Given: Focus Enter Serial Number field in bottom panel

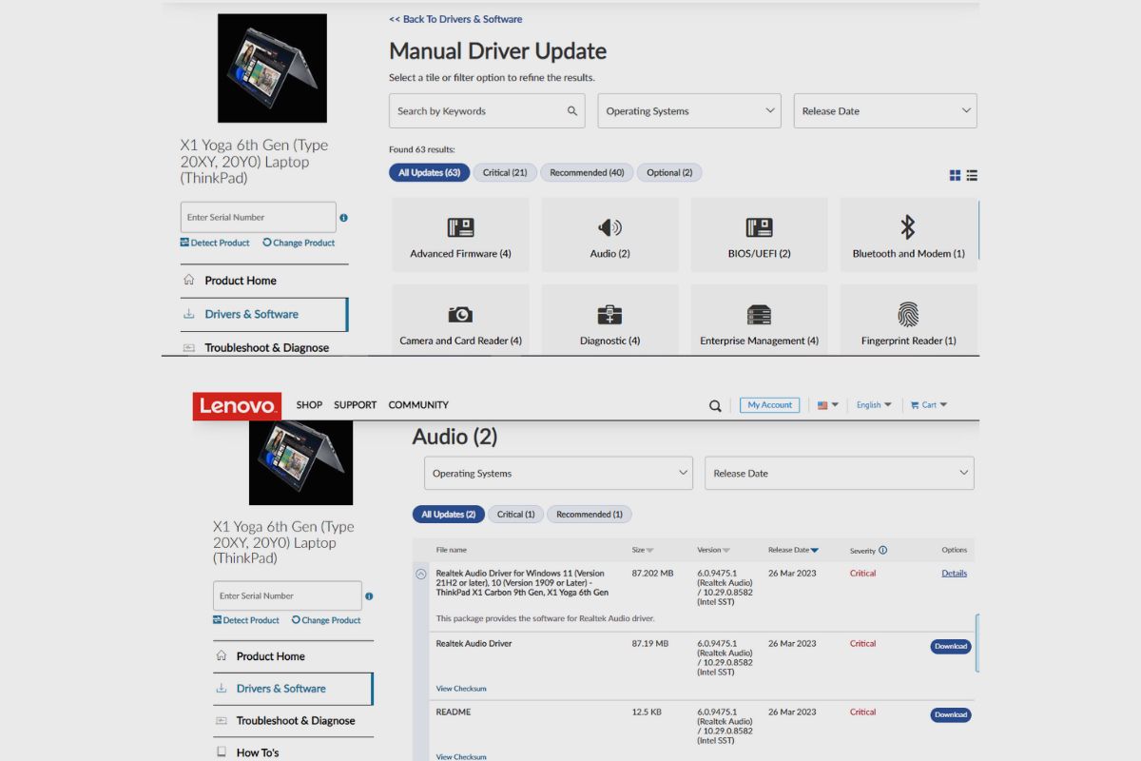Looking at the screenshot, I should 287,595.
